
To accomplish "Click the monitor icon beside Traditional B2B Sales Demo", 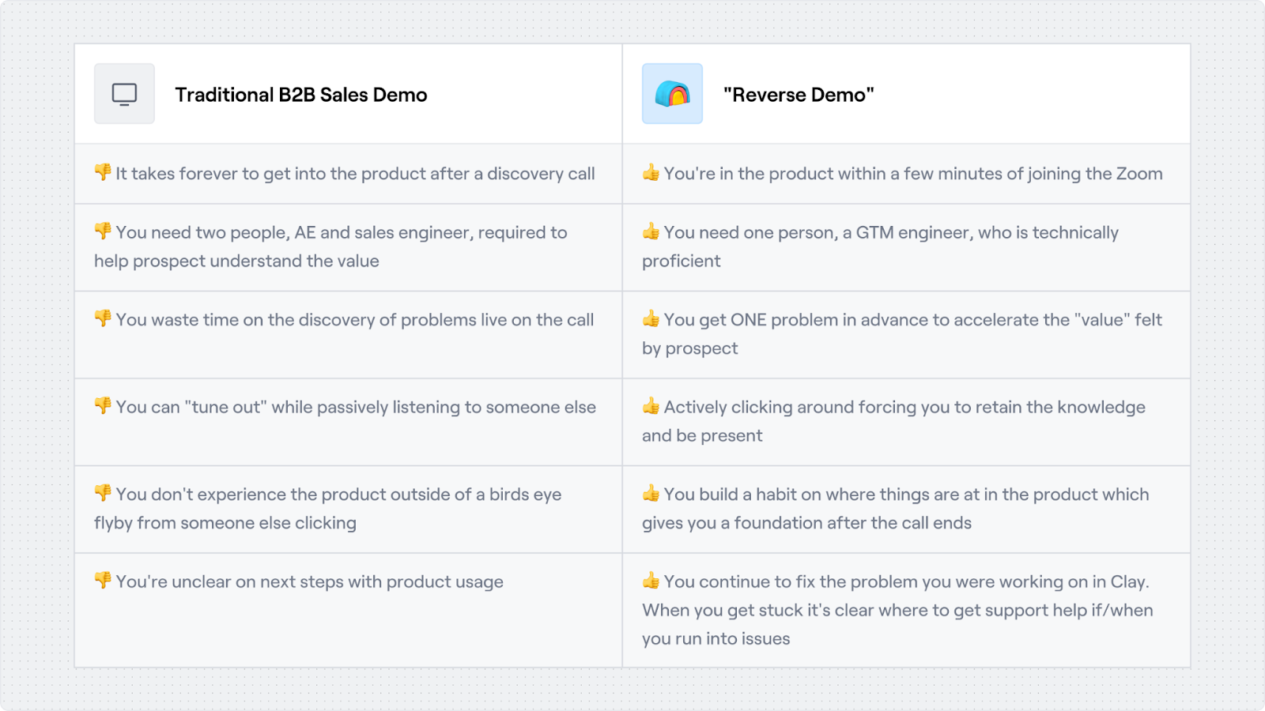I will (x=124, y=94).
